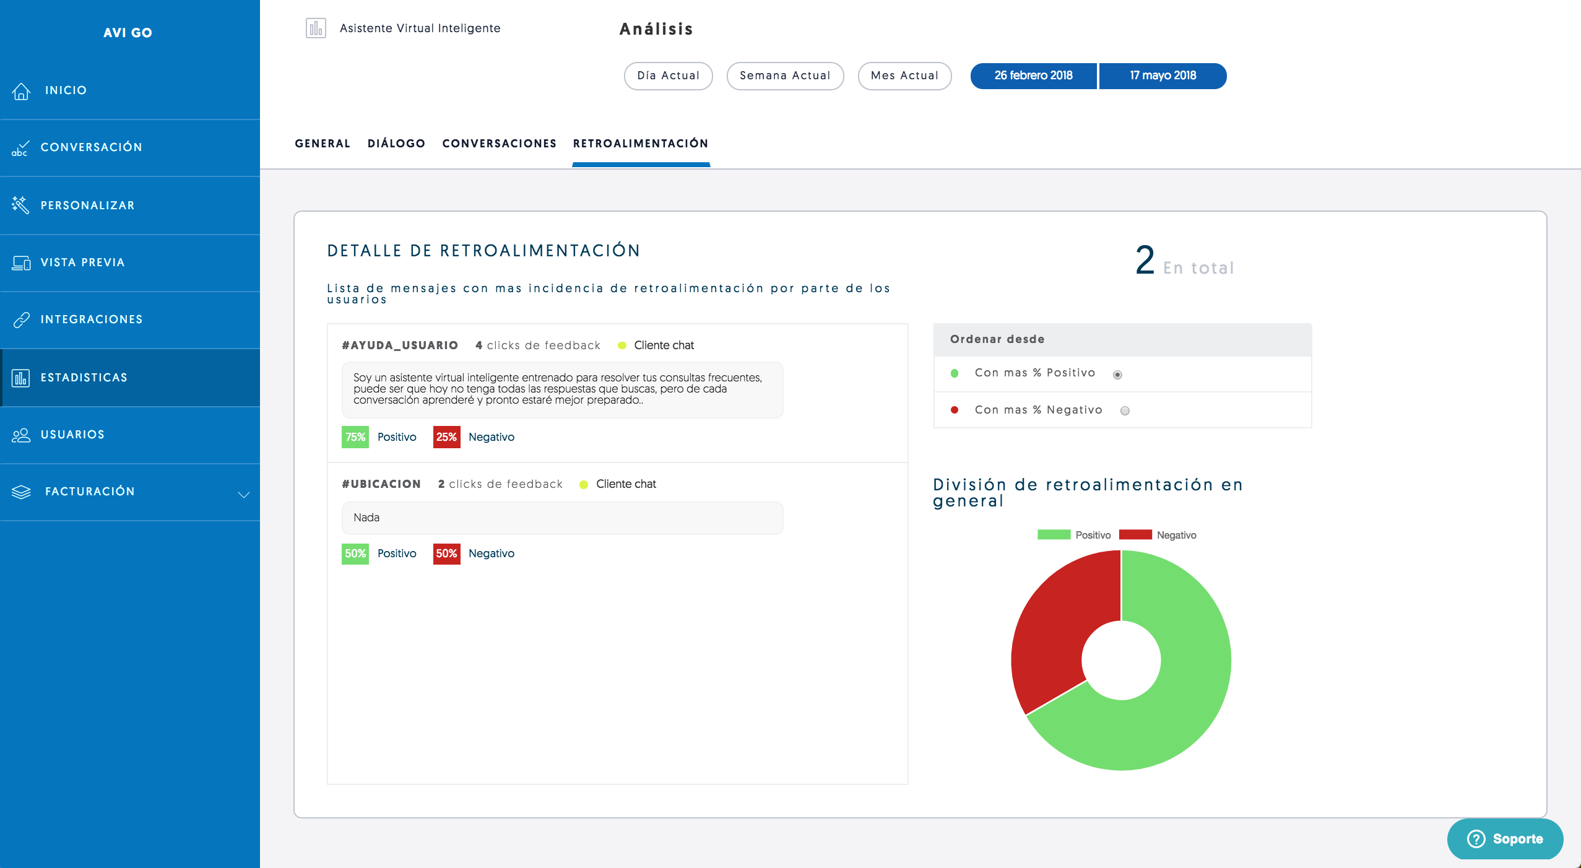Click the Personalizar magic wand icon
Viewport: 1581px width, 868px height.
click(x=20, y=205)
